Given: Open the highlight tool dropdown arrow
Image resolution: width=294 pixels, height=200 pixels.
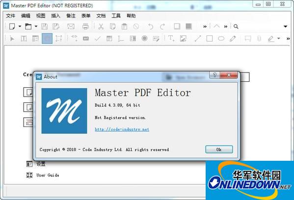Looking at the screenshot, I should click(279, 38).
